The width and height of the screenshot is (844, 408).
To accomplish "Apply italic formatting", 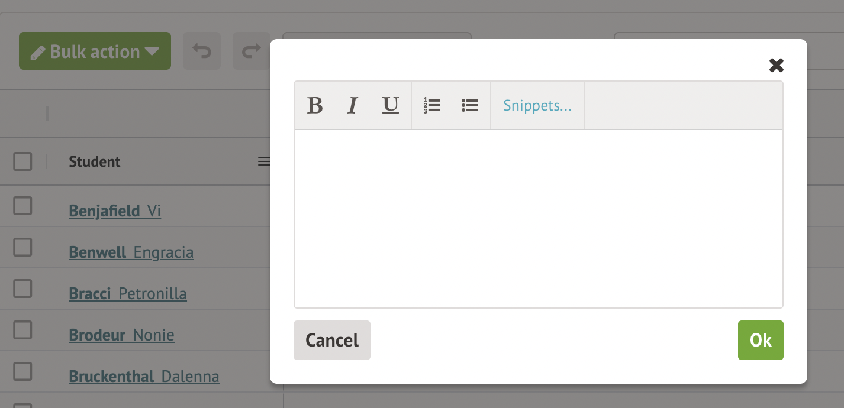I will (353, 106).
